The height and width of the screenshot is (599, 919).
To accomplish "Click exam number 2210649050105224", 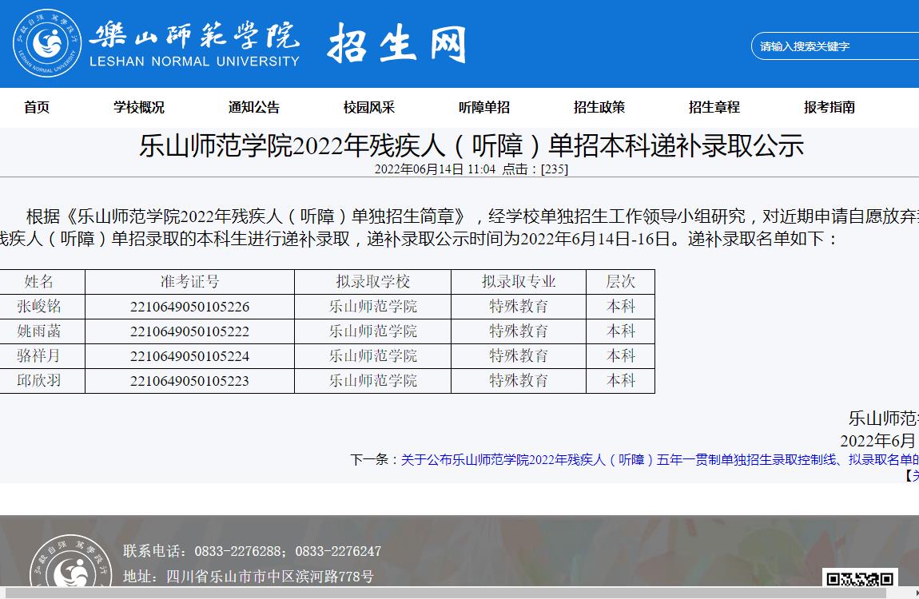I will click(190, 356).
